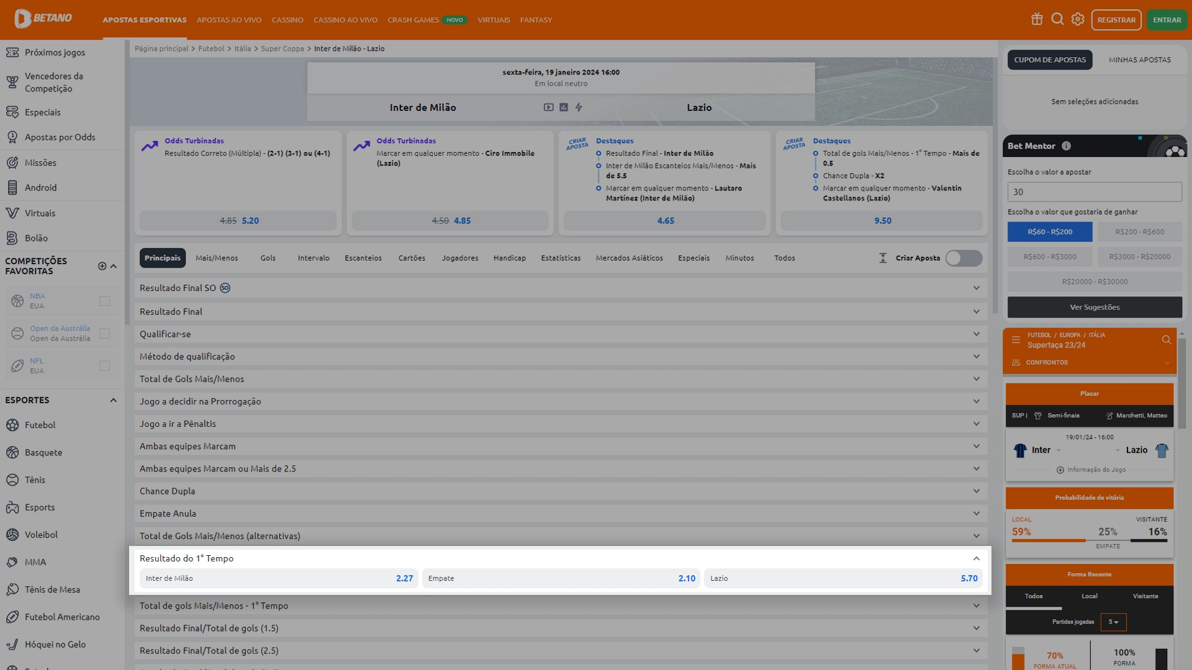This screenshot has width=1192, height=670.
Task: Open the Partidas jogadas dropdown
Action: (1113, 622)
